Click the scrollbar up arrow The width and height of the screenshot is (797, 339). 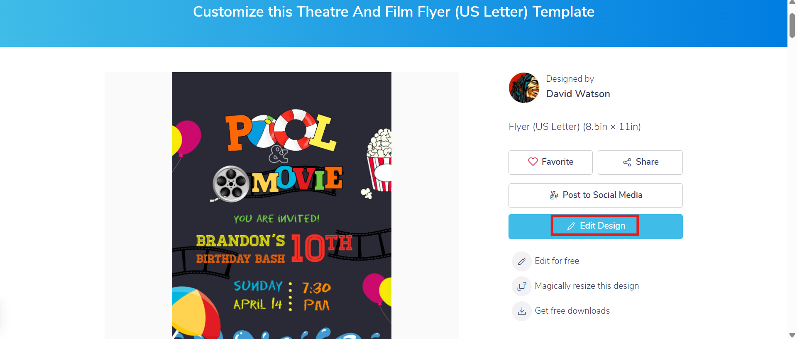pos(792,2)
